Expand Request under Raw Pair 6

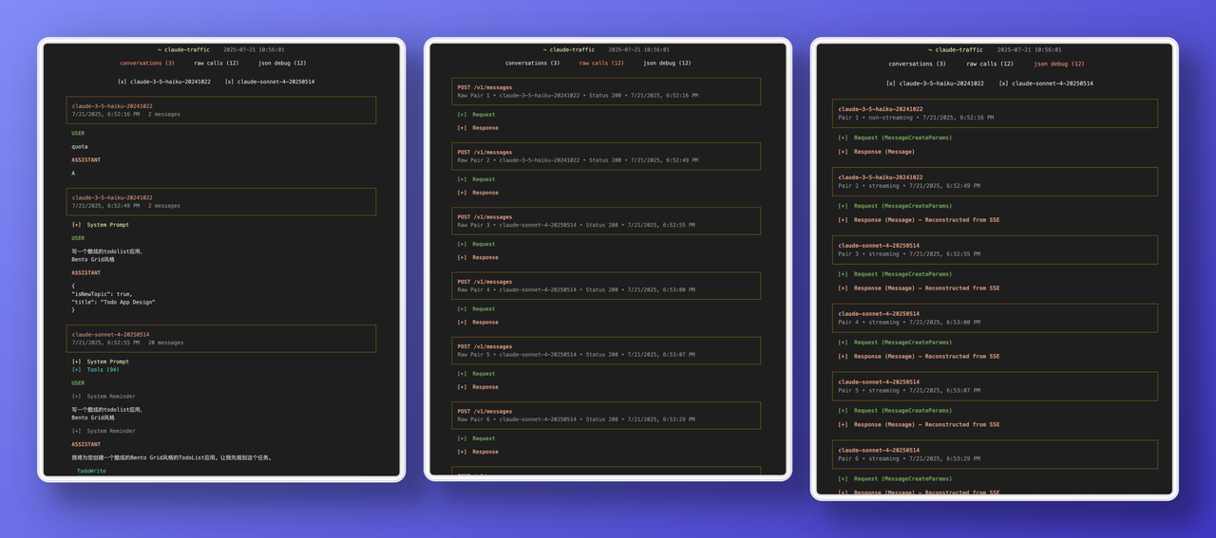click(476, 438)
